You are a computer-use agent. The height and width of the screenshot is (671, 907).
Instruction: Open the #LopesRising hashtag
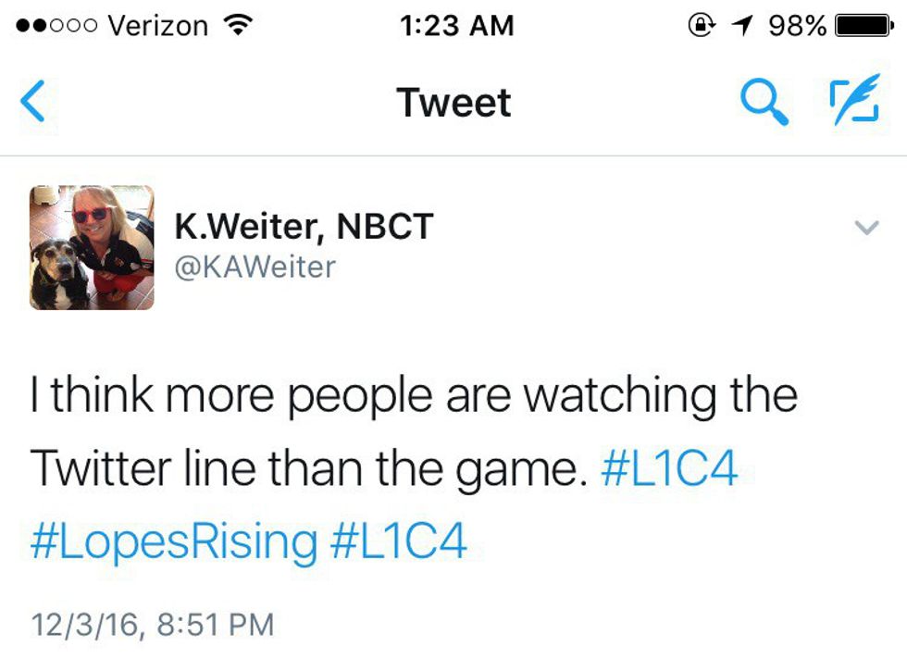click(x=174, y=542)
